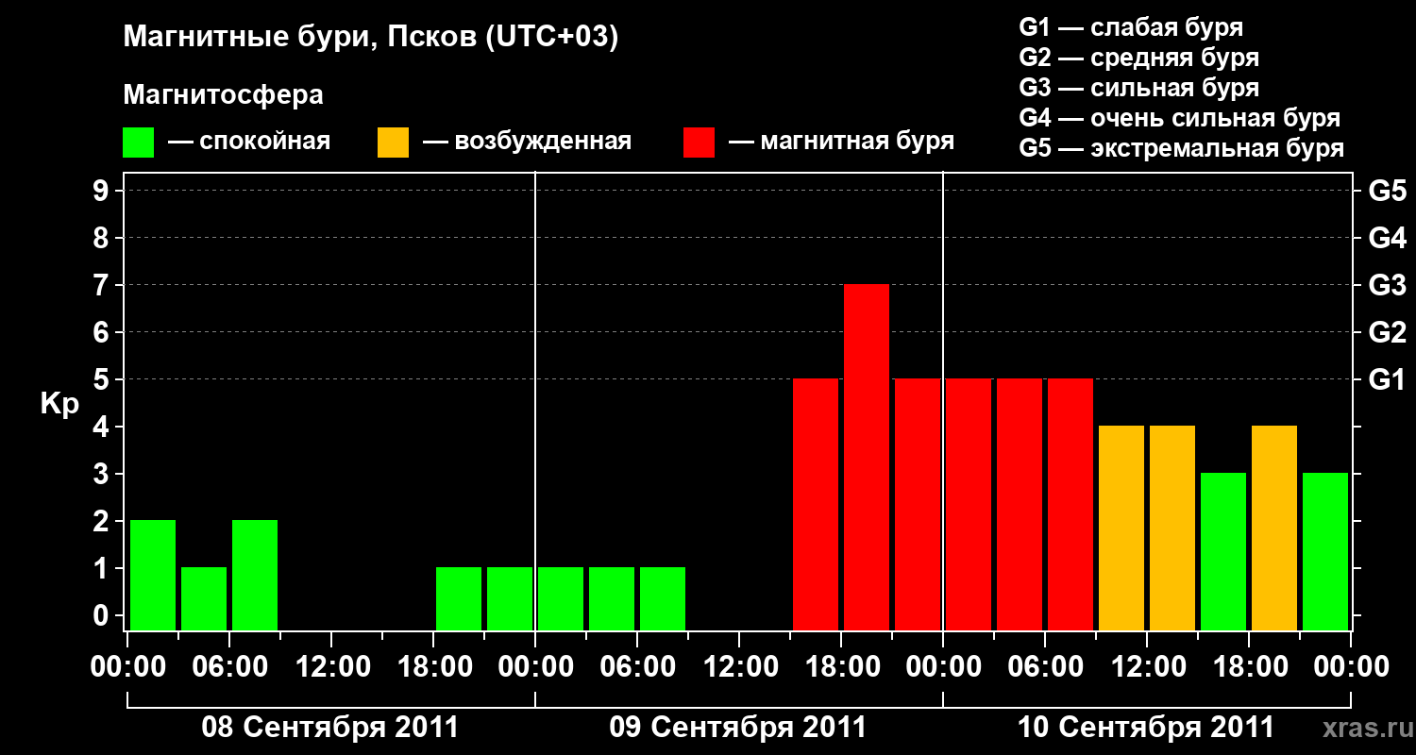
Task: Click the yellow 'возбужденная' legend swatch
Action: click(x=393, y=143)
